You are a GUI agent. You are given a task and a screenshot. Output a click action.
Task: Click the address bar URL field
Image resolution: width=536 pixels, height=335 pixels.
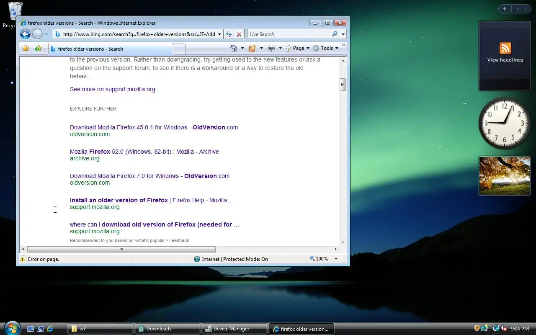coord(138,34)
